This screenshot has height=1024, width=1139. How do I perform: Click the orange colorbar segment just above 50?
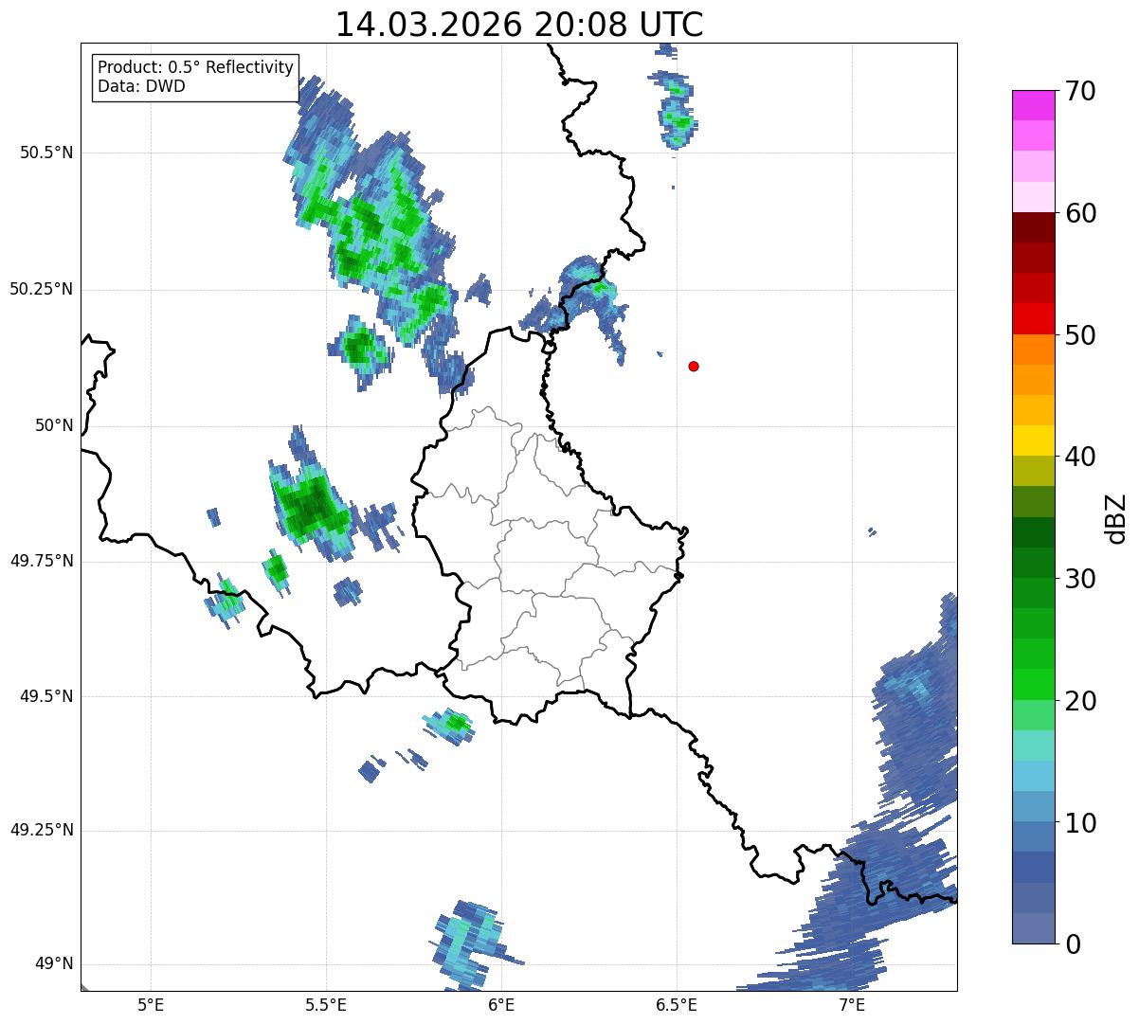tap(1034, 350)
